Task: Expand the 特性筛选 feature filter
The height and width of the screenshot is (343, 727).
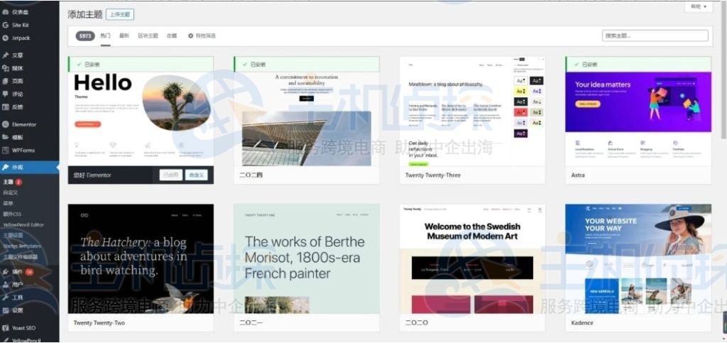Action: (x=202, y=36)
